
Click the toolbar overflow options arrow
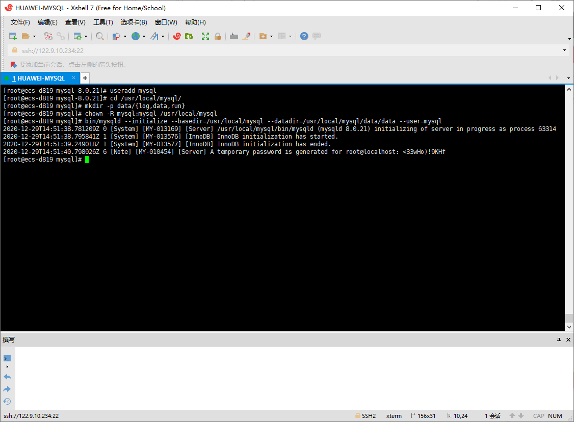(x=569, y=39)
